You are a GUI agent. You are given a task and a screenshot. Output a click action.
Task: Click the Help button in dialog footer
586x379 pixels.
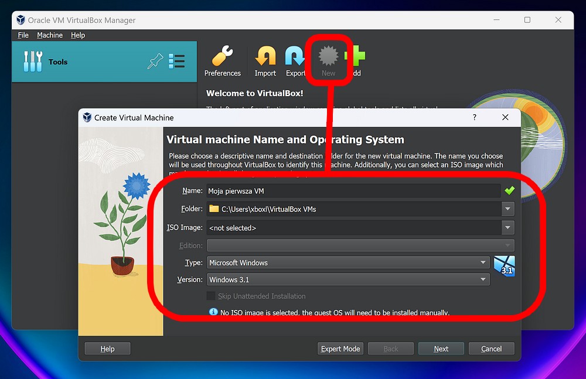click(x=108, y=349)
